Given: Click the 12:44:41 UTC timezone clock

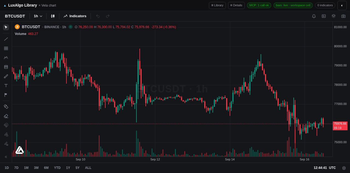Looking at the screenshot, I should (325, 168).
